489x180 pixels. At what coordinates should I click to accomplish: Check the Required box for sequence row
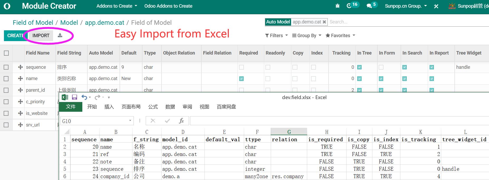coord(241,67)
